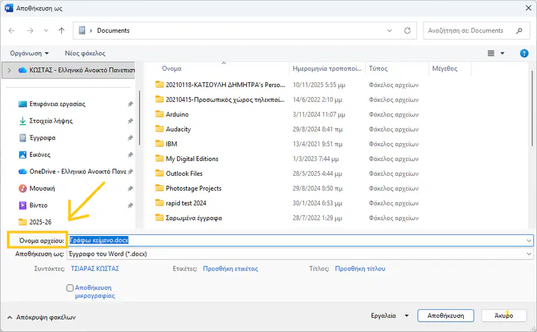Viewport: 537px width, 332px height.
Task: Open recent locations chevron near navigation arrows
Action: coord(46,30)
